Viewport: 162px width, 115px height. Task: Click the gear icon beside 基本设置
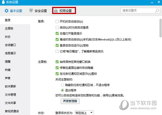(6, 11)
